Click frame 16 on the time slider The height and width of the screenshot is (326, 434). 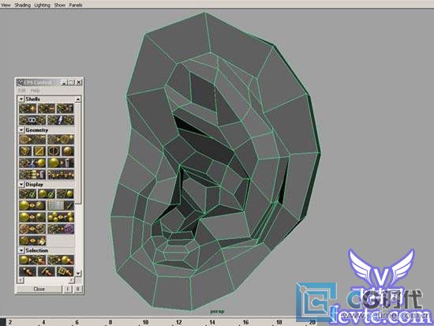click(245, 322)
